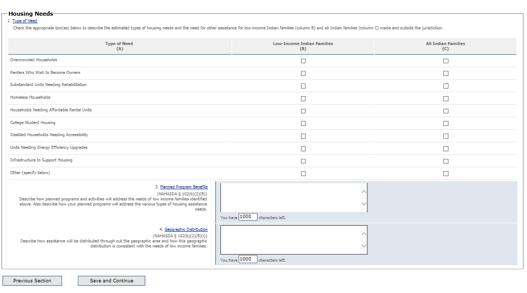Tick Renters Who Wish to Become Owners, Low-Income column
The height and width of the screenshot is (293, 527).
(303, 73)
